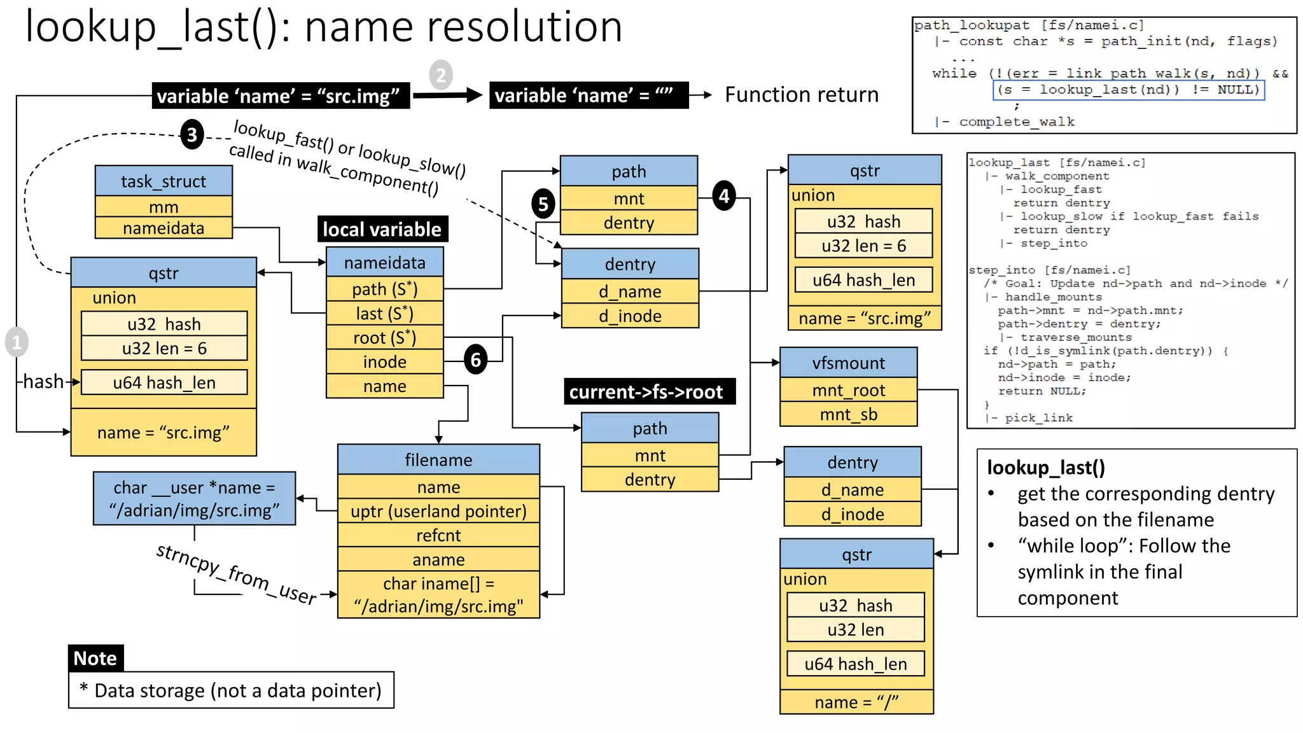Click the filename struct header
1303x733 pixels.
click(438, 459)
